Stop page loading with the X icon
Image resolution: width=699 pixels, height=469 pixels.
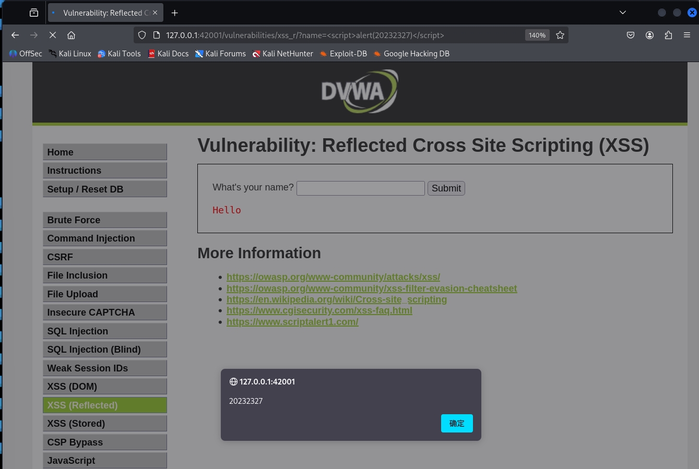[x=53, y=35]
